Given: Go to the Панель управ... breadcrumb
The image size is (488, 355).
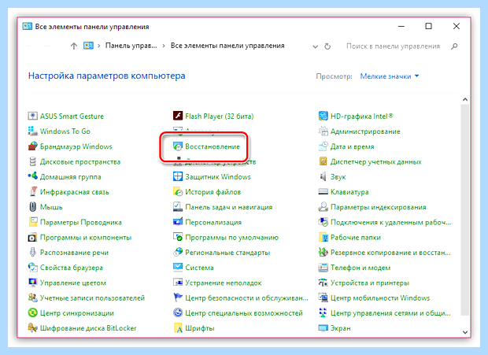Looking at the screenshot, I should pos(131,46).
